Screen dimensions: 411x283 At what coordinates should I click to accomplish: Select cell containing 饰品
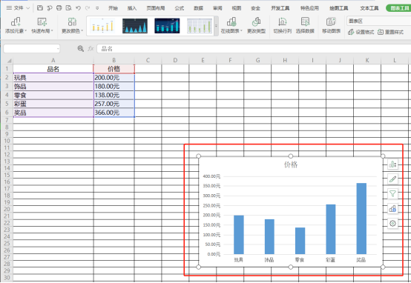point(53,87)
